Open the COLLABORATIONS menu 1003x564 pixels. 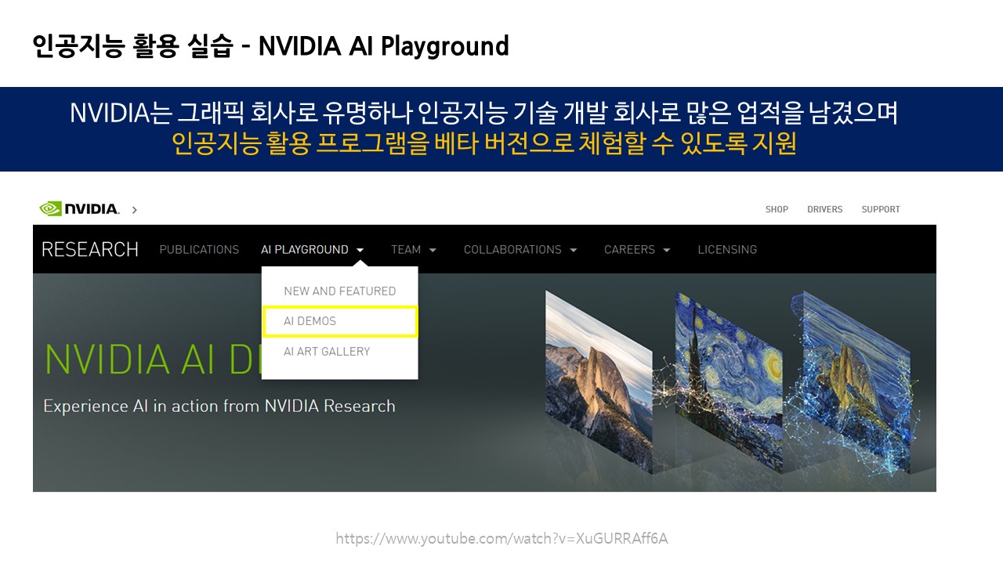[512, 249]
